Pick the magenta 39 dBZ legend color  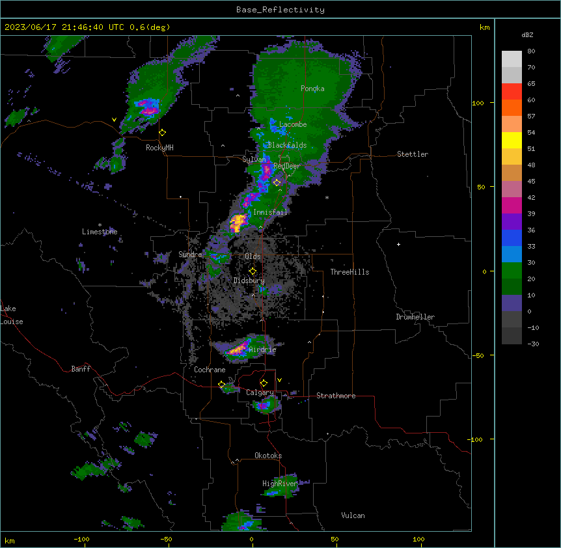tap(512, 205)
